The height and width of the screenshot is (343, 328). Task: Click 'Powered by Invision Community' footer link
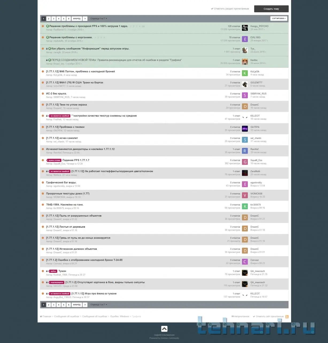[x=164, y=338]
